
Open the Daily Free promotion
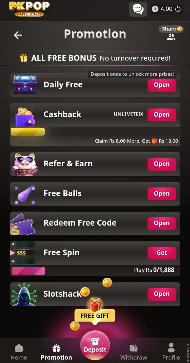tap(162, 85)
